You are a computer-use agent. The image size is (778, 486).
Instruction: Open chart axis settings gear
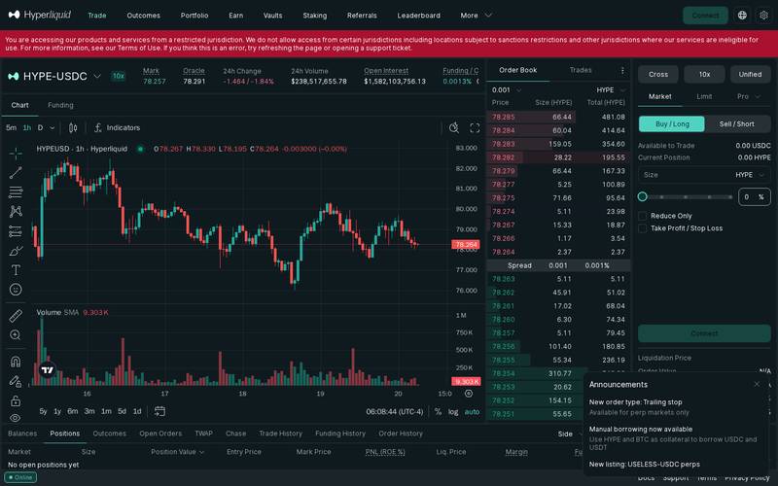tap(469, 394)
